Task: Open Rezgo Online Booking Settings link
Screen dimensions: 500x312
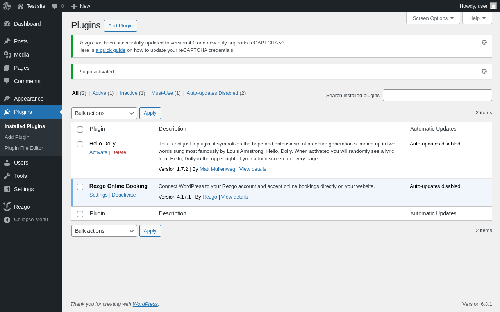Action: 98,195
